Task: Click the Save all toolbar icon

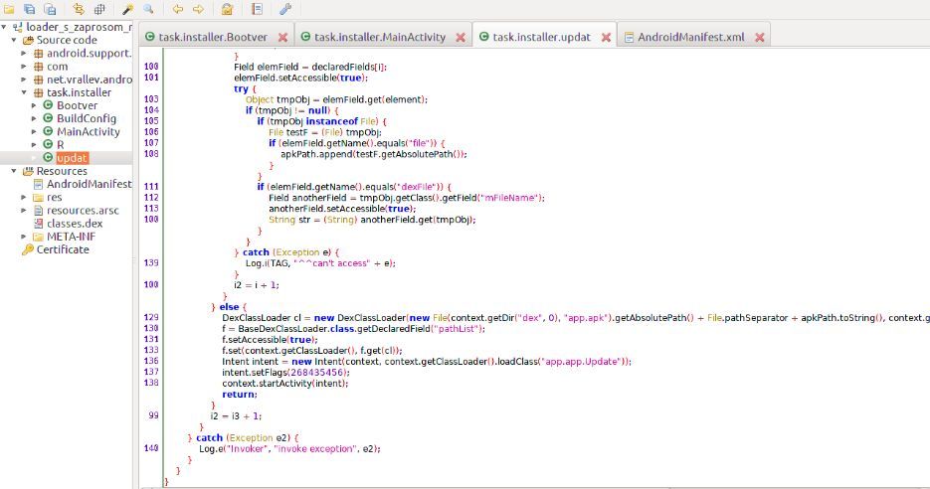Action: (x=29, y=9)
